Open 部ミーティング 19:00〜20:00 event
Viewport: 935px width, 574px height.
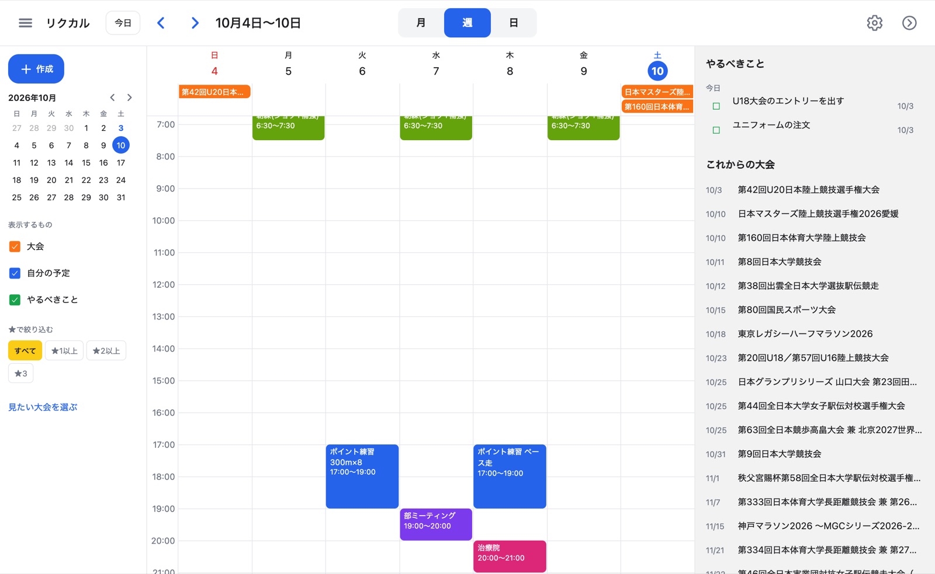coord(436,524)
